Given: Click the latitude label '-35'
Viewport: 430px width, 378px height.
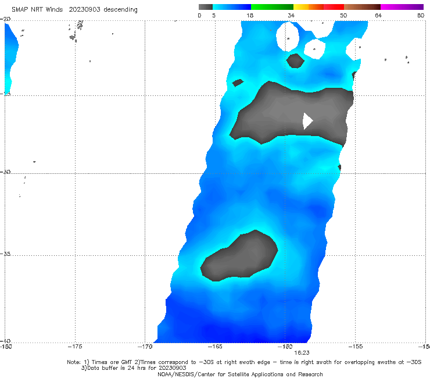Looking at the screenshot, I should click(5, 254).
